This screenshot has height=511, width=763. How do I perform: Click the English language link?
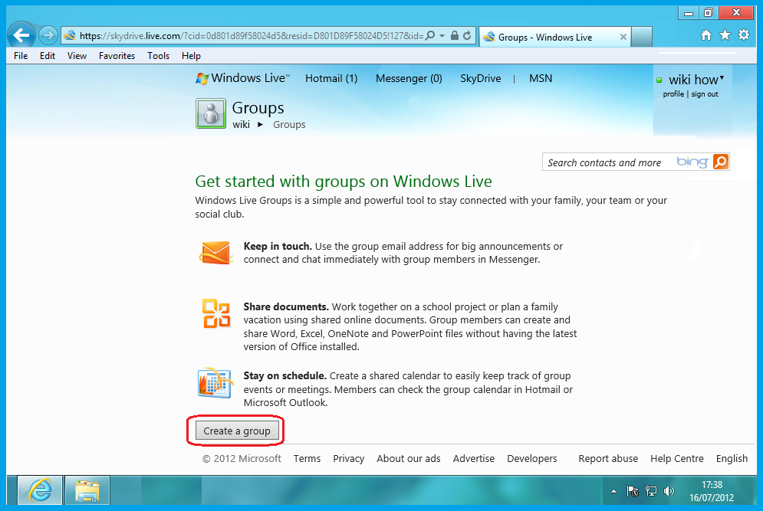click(732, 458)
